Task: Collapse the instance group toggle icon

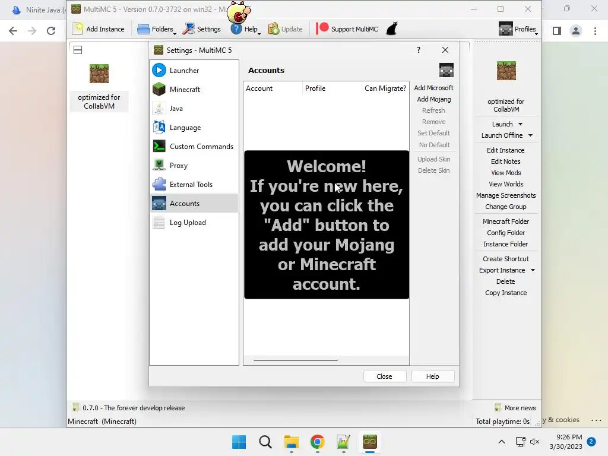Action: pyautogui.click(x=78, y=50)
